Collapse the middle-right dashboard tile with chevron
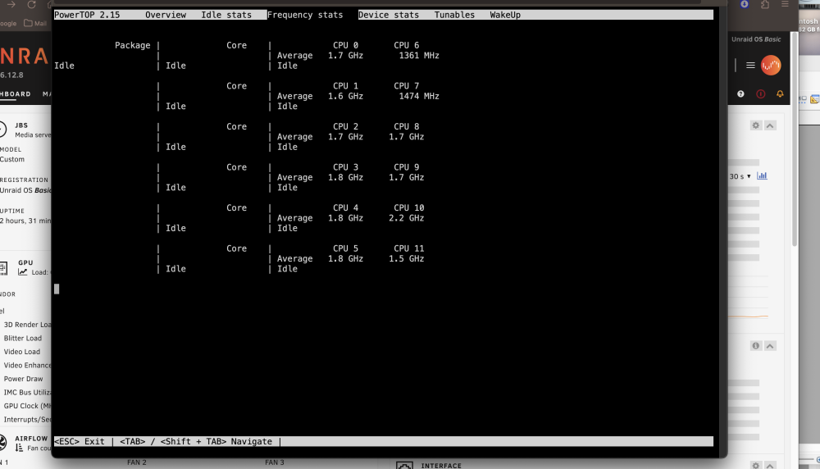820x469 pixels. [x=770, y=346]
